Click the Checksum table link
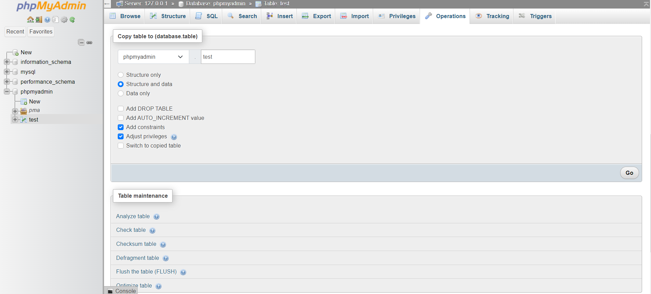The image size is (651, 294). coord(136,244)
